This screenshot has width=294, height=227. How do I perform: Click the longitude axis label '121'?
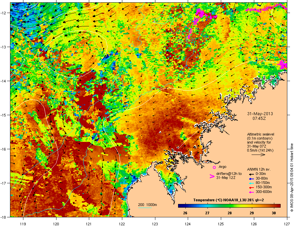[x=89, y=224]
